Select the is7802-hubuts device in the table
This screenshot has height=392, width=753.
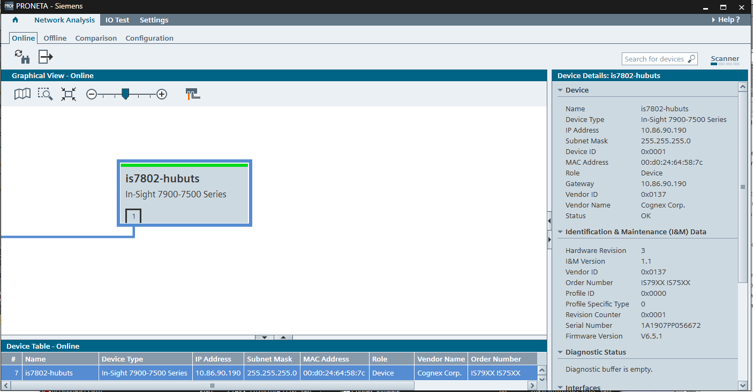[x=60, y=373]
